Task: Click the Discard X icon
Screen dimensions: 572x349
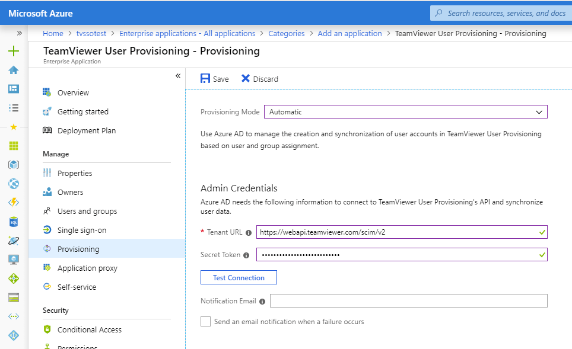Action: [x=246, y=79]
